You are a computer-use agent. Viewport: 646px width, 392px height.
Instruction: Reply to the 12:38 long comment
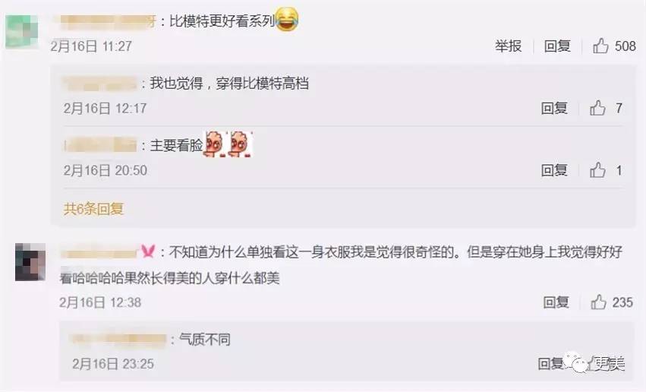point(556,302)
